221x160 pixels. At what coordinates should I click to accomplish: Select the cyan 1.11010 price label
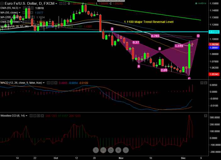[214, 32]
